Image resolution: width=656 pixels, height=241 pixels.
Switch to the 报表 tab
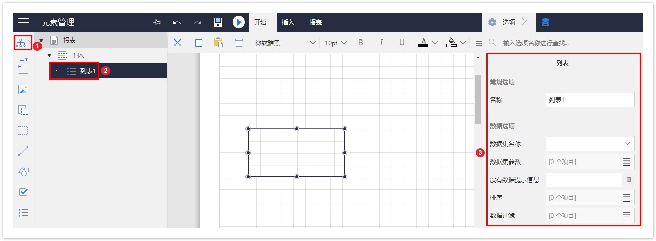[316, 23]
